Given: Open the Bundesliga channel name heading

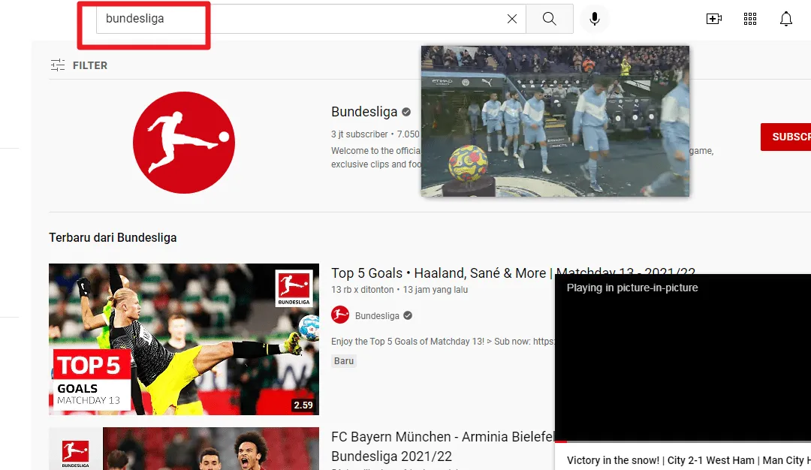Looking at the screenshot, I should point(364,112).
